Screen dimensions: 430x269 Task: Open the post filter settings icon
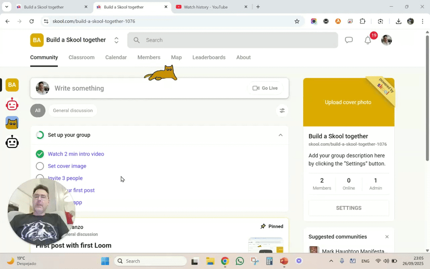(282, 111)
